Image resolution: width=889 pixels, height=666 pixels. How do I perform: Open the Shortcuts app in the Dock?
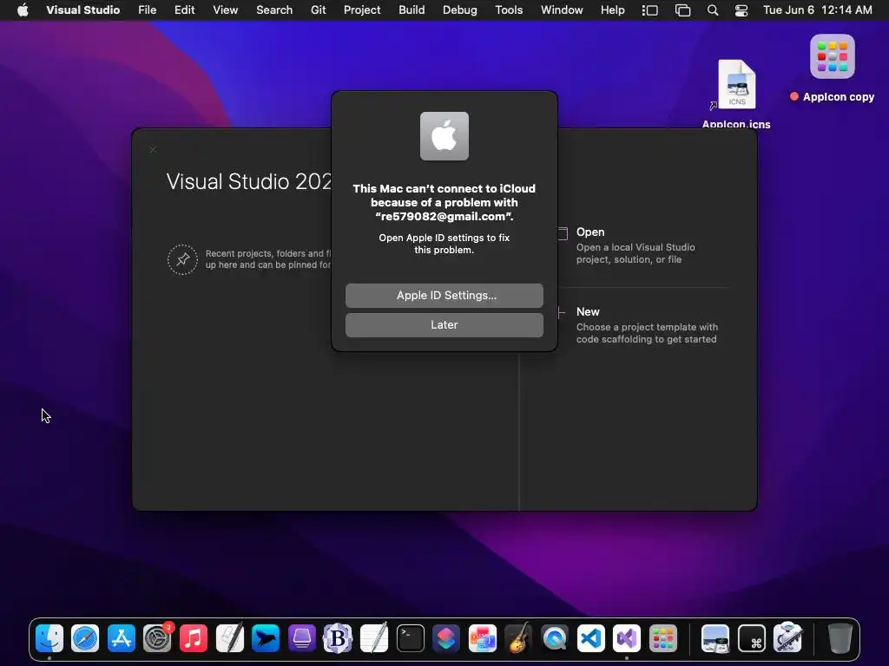coord(446,638)
